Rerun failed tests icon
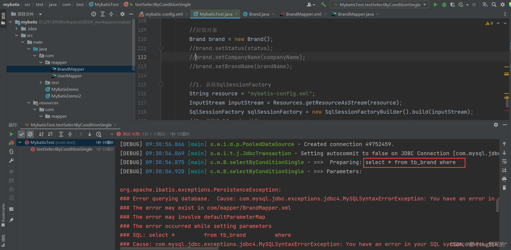The height and width of the screenshot is (250, 511). point(11,143)
